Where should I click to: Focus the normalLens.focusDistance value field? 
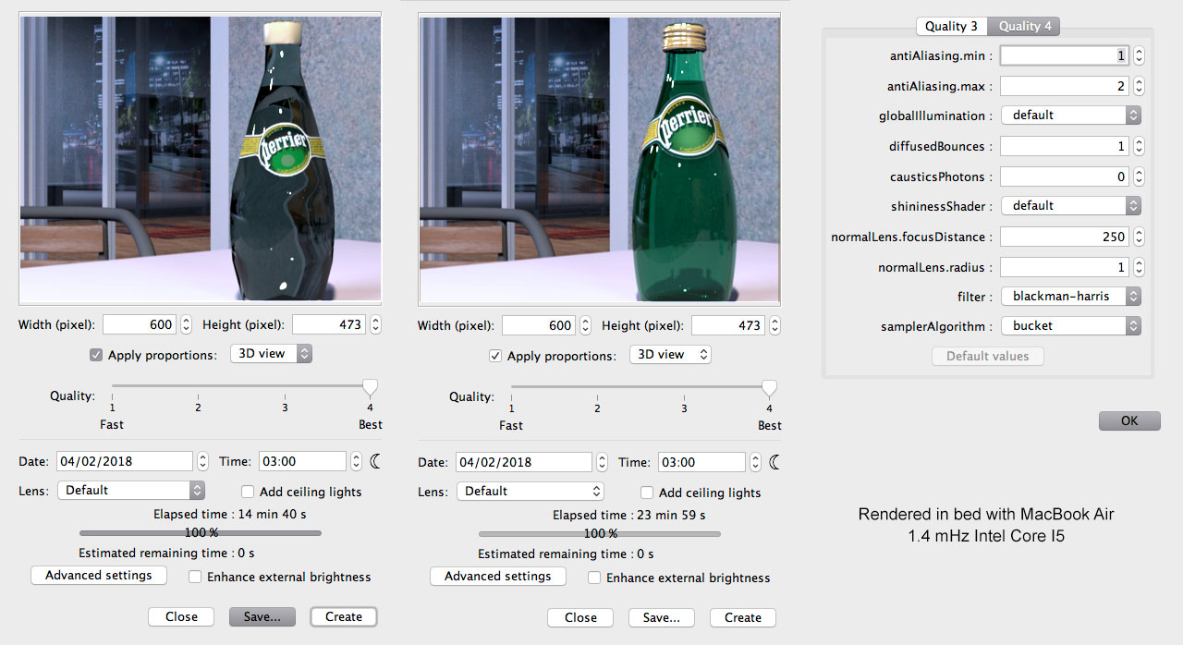(x=1065, y=237)
